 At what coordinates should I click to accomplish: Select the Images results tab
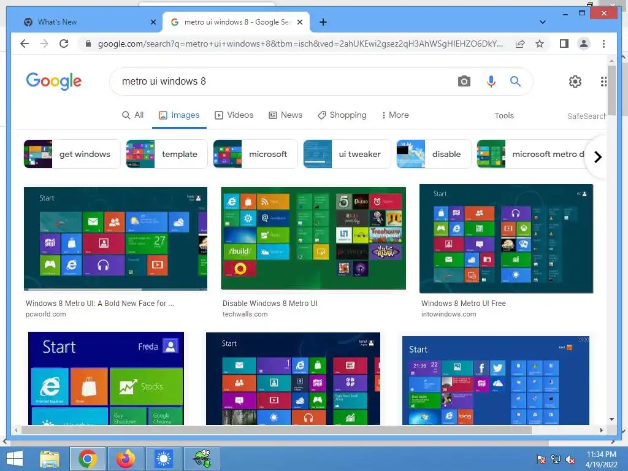click(x=179, y=115)
